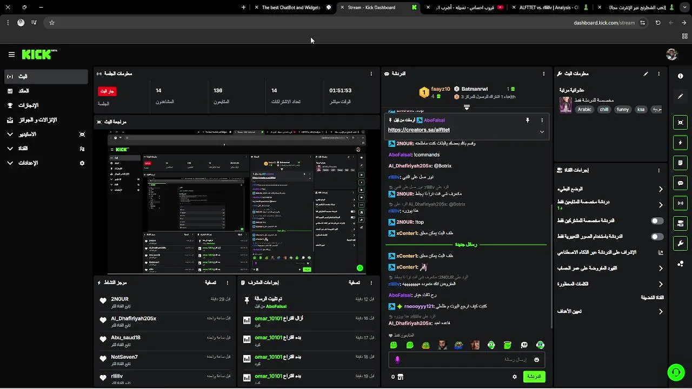Click تصفية filter in activity feed

pos(211,283)
